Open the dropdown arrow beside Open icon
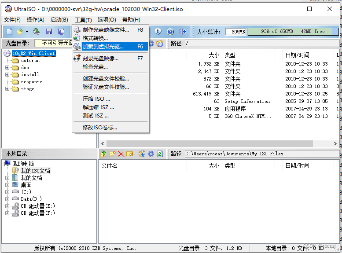 point(27,32)
